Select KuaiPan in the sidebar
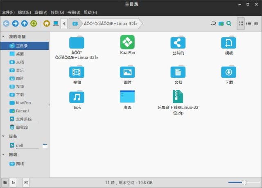This screenshot has width=262, height=188. pyautogui.click(x=25, y=103)
